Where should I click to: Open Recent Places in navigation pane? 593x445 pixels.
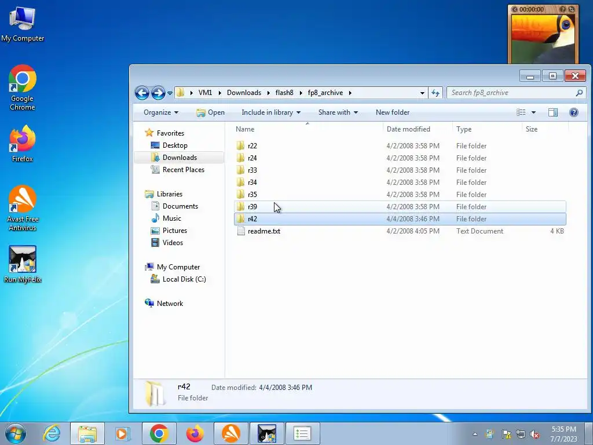184,170
